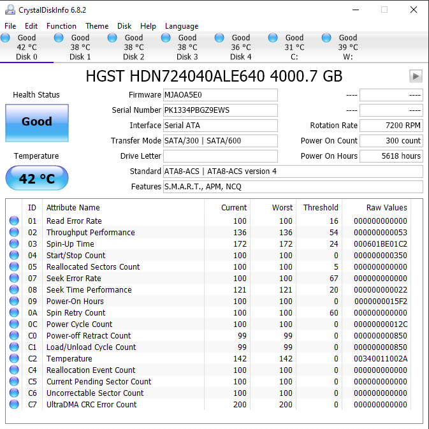The width and height of the screenshot is (429, 429).
Task: Open the Theme menu
Action: click(97, 26)
